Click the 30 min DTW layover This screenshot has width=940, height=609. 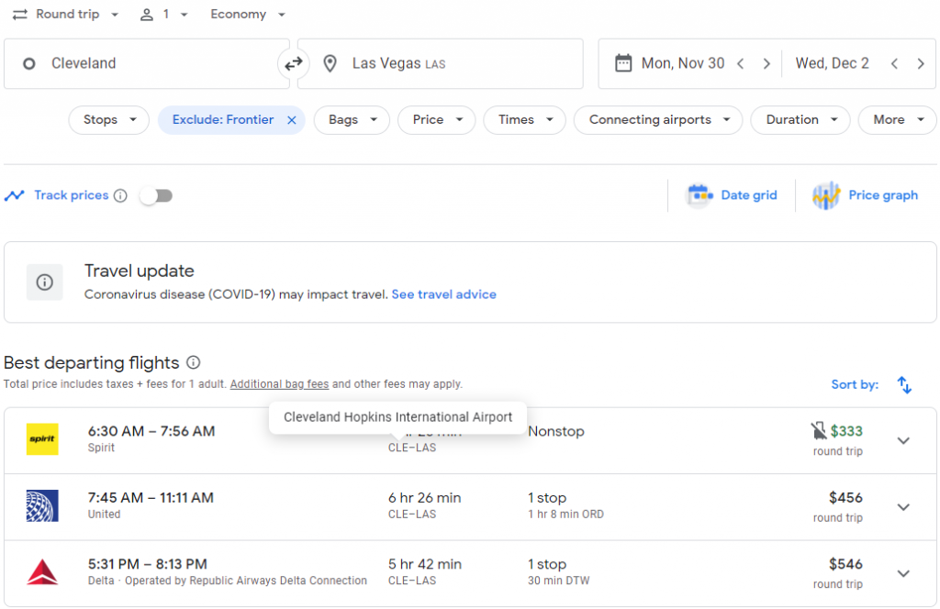[559, 581]
